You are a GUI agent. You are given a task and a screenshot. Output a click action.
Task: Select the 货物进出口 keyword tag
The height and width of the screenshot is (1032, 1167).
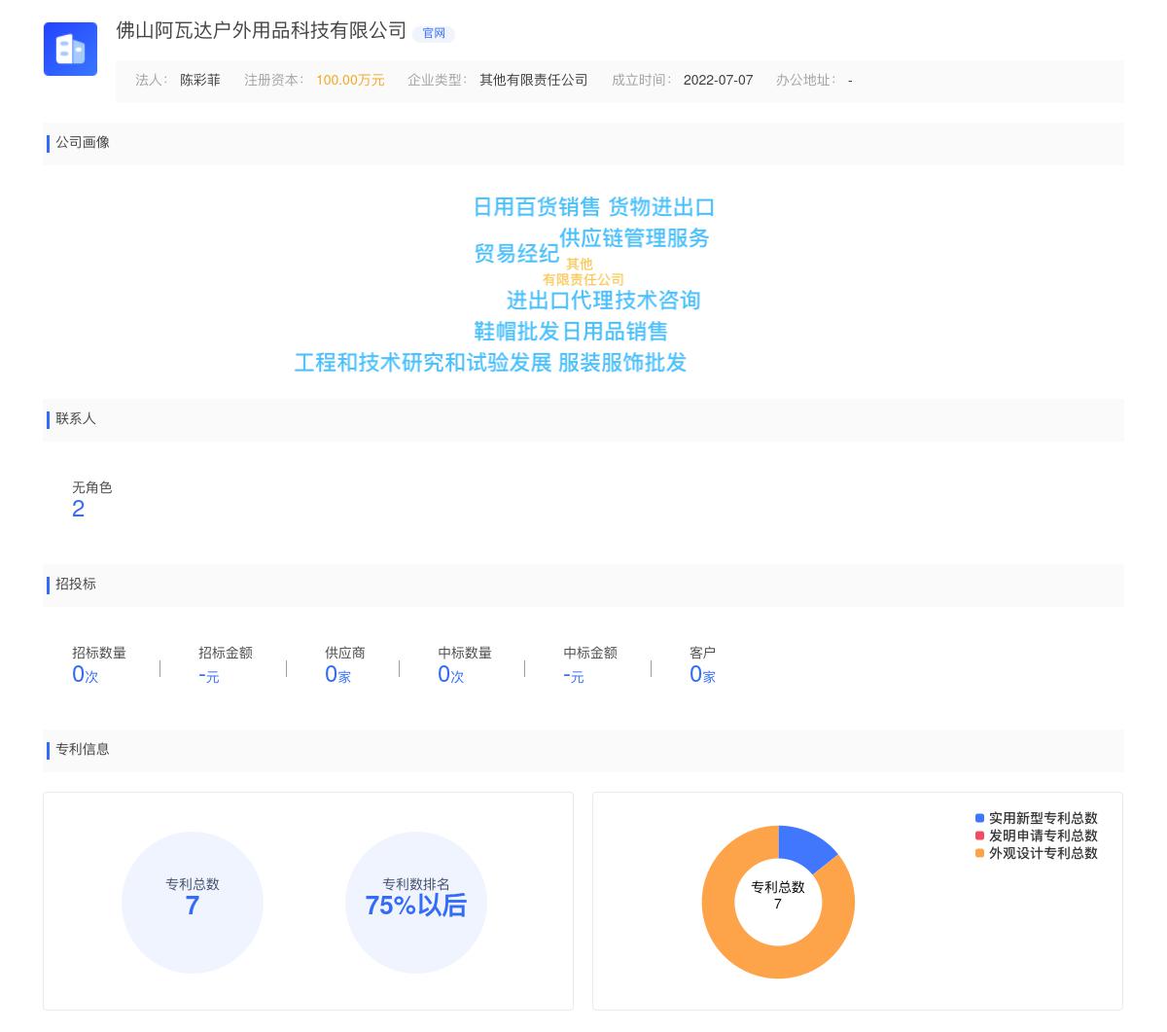click(661, 206)
